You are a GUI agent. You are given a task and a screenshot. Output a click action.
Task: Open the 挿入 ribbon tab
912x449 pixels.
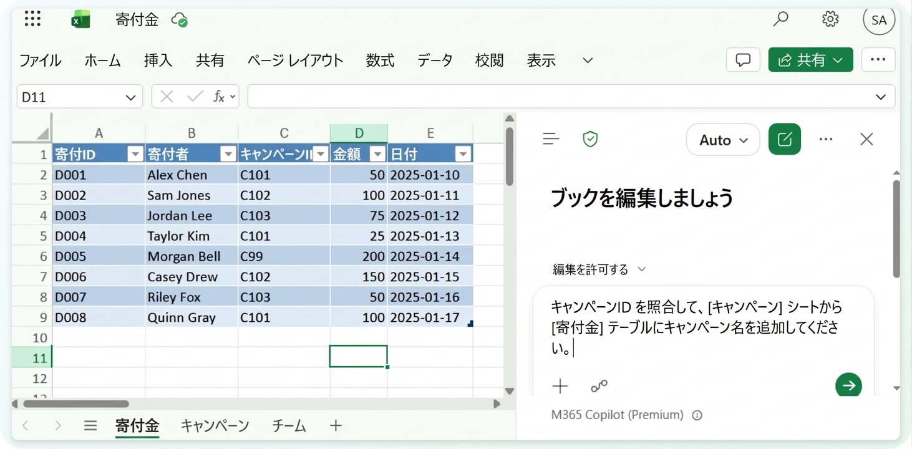click(x=158, y=60)
